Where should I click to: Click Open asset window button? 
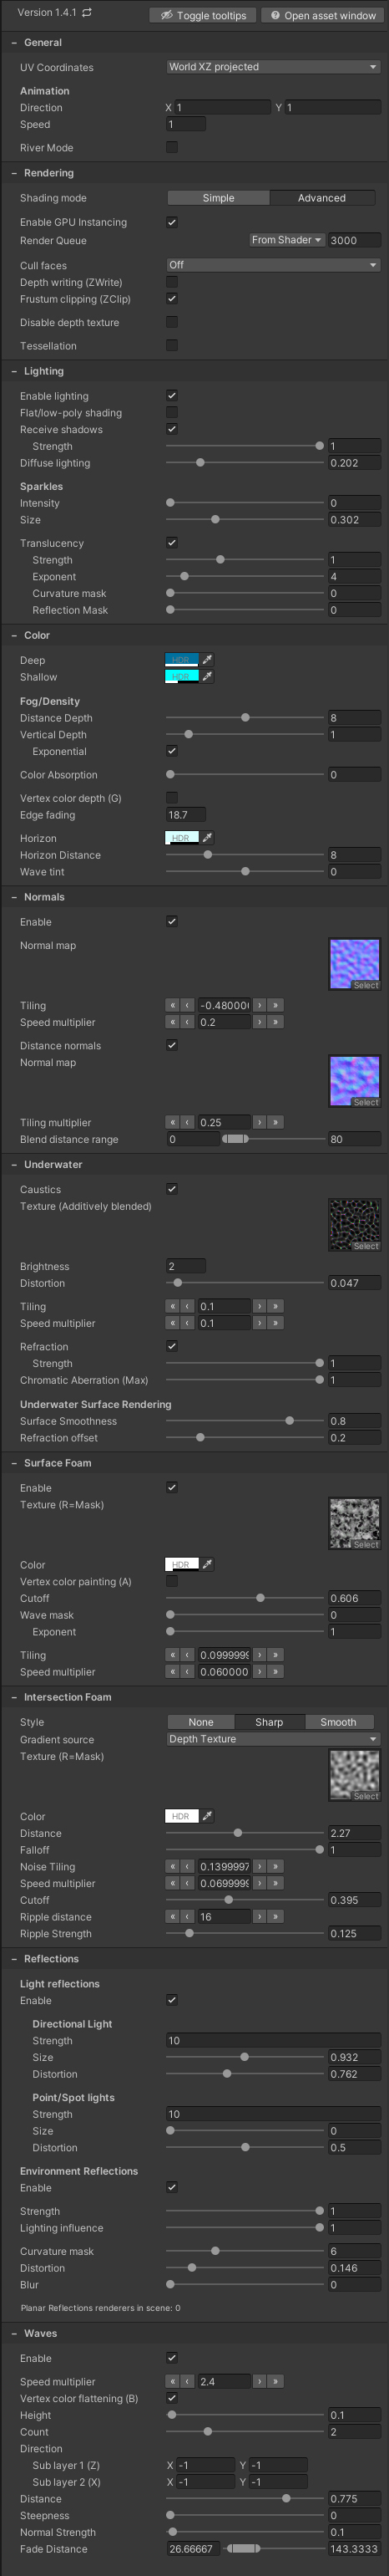pos(322,15)
